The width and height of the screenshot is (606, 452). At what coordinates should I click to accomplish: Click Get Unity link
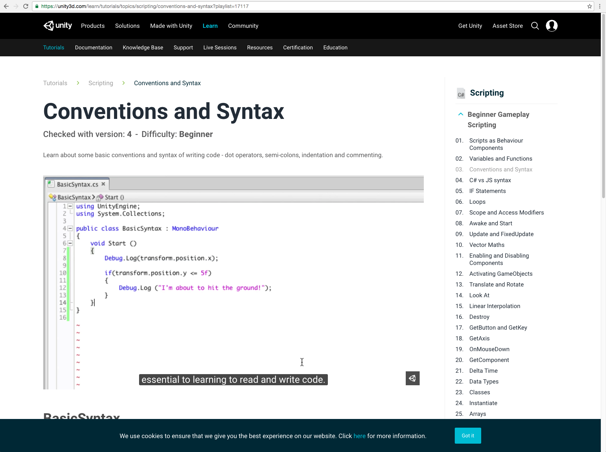click(x=470, y=26)
